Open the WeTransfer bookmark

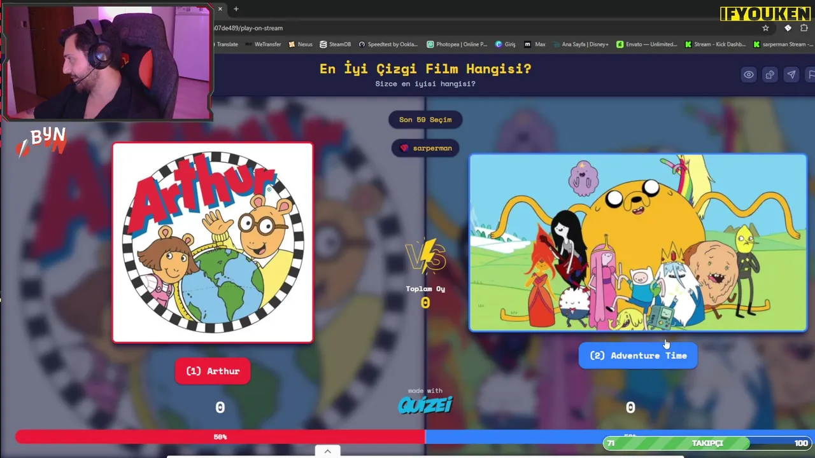coord(263,45)
